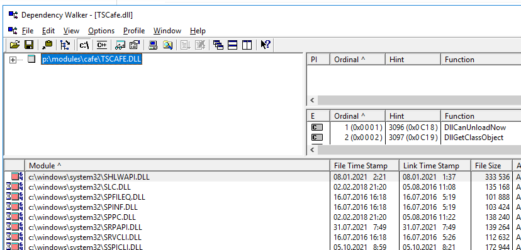Sort module list by Module column header
The width and height of the screenshot is (521, 250).
pos(177,165)
